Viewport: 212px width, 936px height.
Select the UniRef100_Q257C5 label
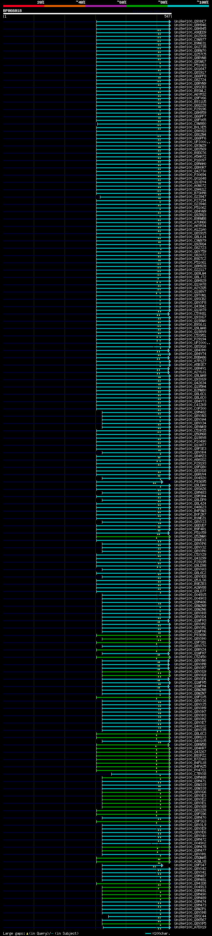coord(190,54)
